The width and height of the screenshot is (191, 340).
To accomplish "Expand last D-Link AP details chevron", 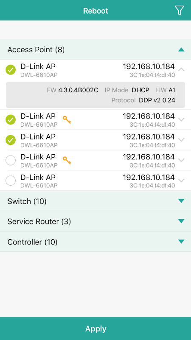I will [181, 180].
